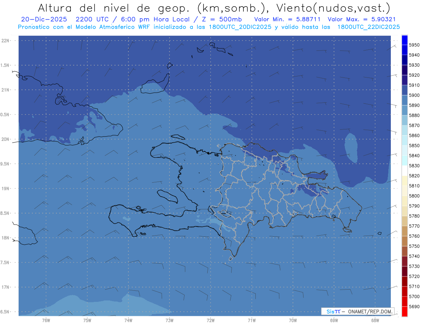Click the 5900 colorbar value
The image size is (421, 325).
pos(414,95)
